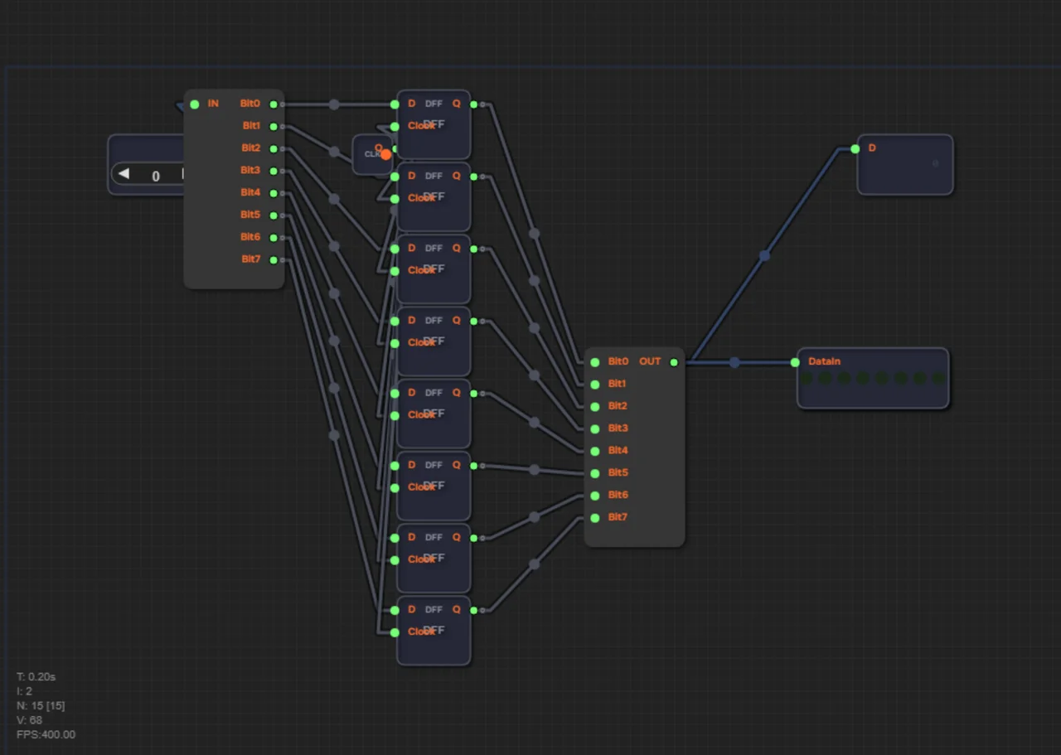Decrease the number input with the left arrow
This screenshot has width=1061, height=755.
click(124, 174)
